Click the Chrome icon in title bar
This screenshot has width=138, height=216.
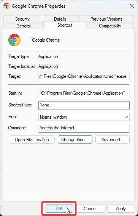click(6, 6)
